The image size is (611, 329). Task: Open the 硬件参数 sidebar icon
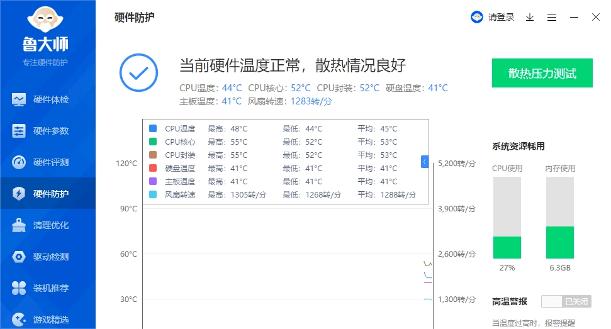(19, 131)
